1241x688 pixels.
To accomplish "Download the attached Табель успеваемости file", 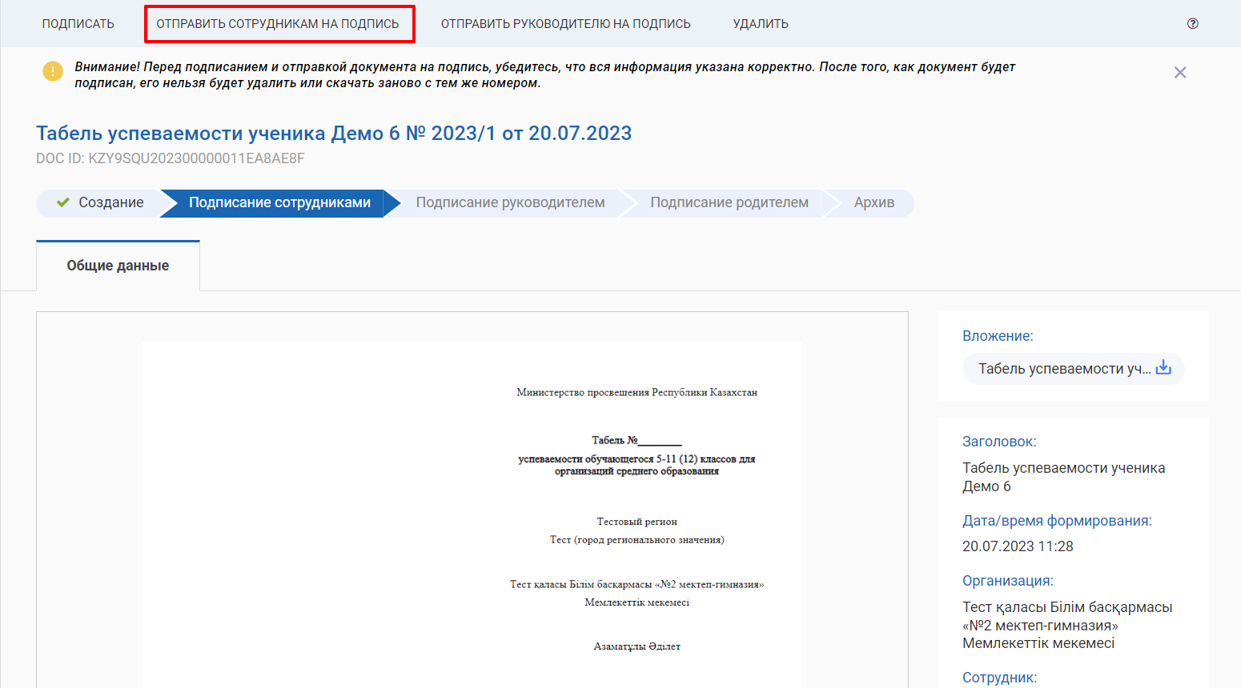I will 1163,368.
